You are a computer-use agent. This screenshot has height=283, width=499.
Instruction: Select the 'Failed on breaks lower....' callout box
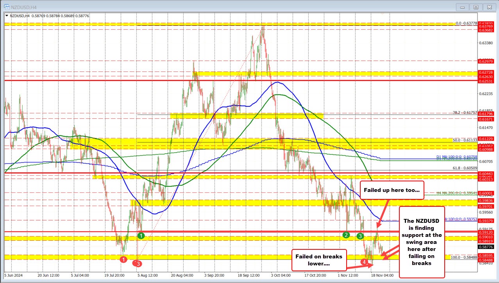(x=319, y=260)
